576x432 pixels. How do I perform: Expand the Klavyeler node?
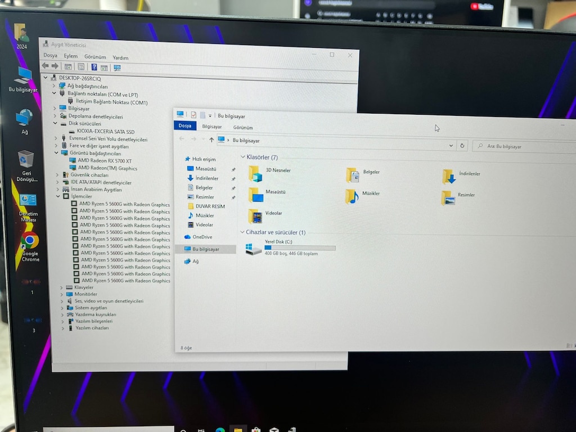tap(61, 287)
